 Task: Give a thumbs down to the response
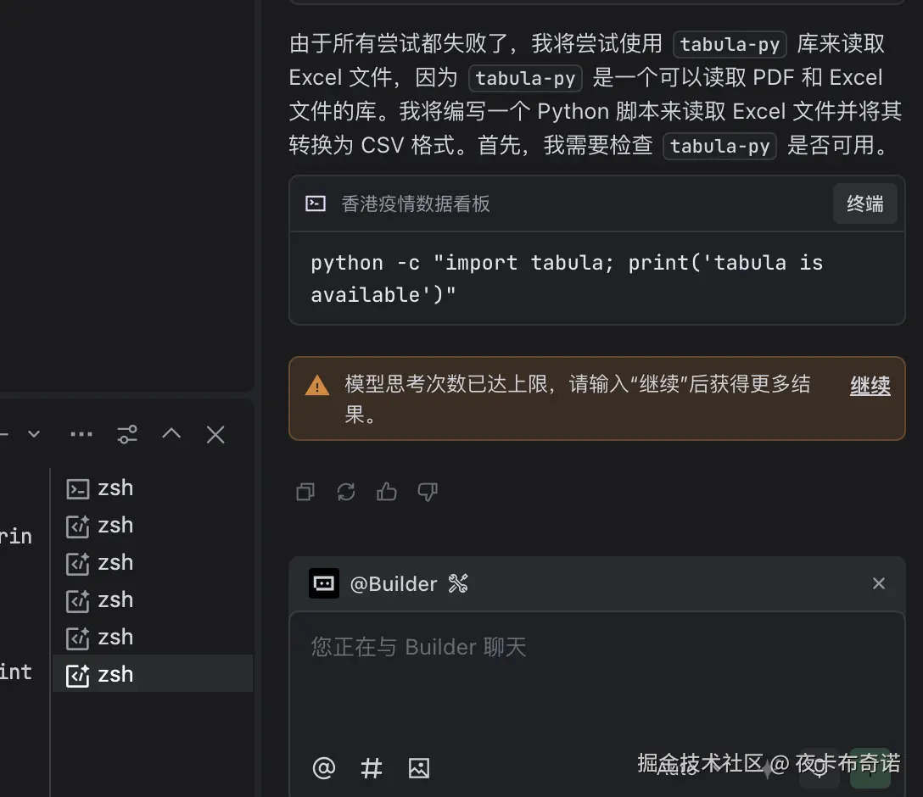427,492
